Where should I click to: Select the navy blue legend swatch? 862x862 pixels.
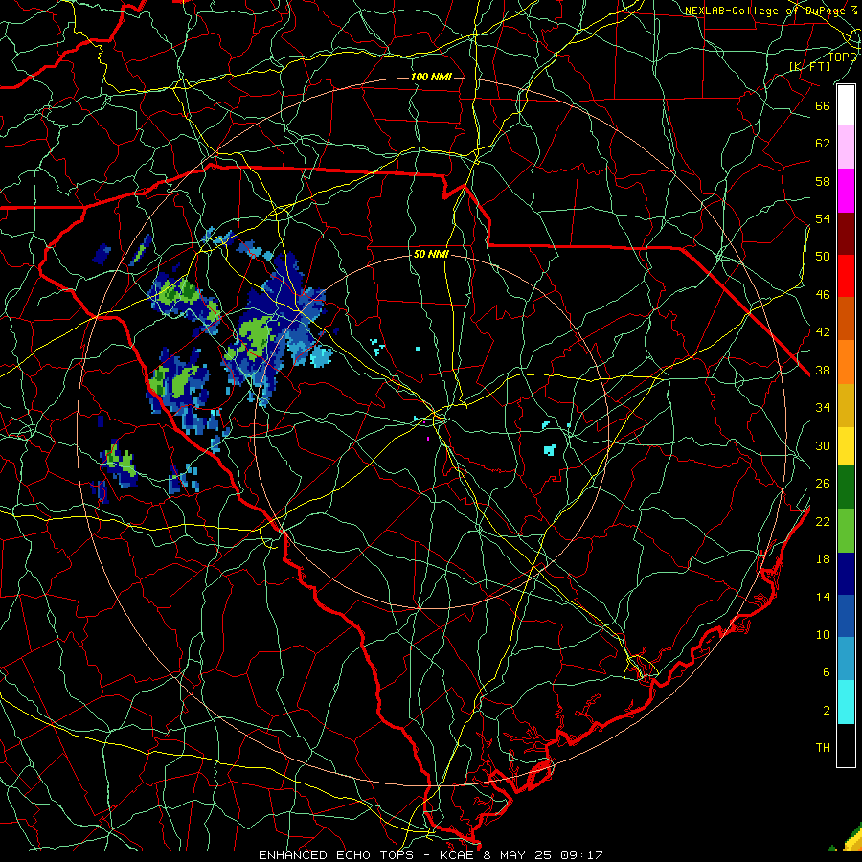pyautogui.click(x=846, y=574)
